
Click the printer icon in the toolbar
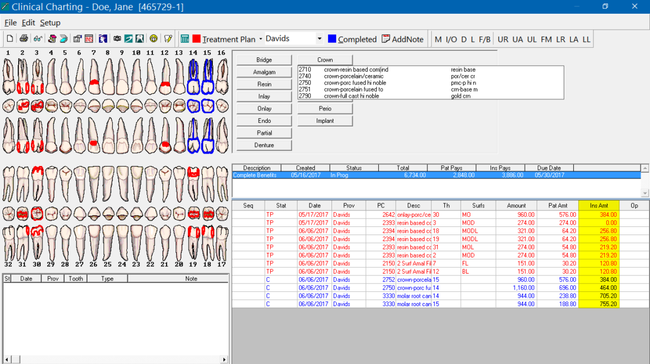pyautogui.click(x=24, y=39)
